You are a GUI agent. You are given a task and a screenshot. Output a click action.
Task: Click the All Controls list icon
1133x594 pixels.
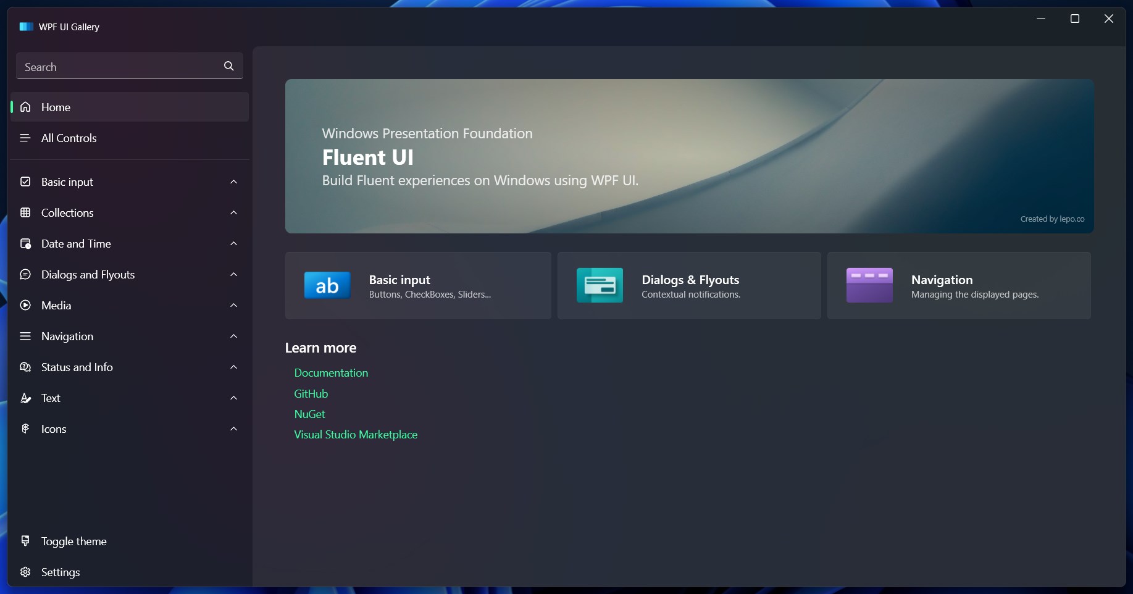[x=25, y=138]
